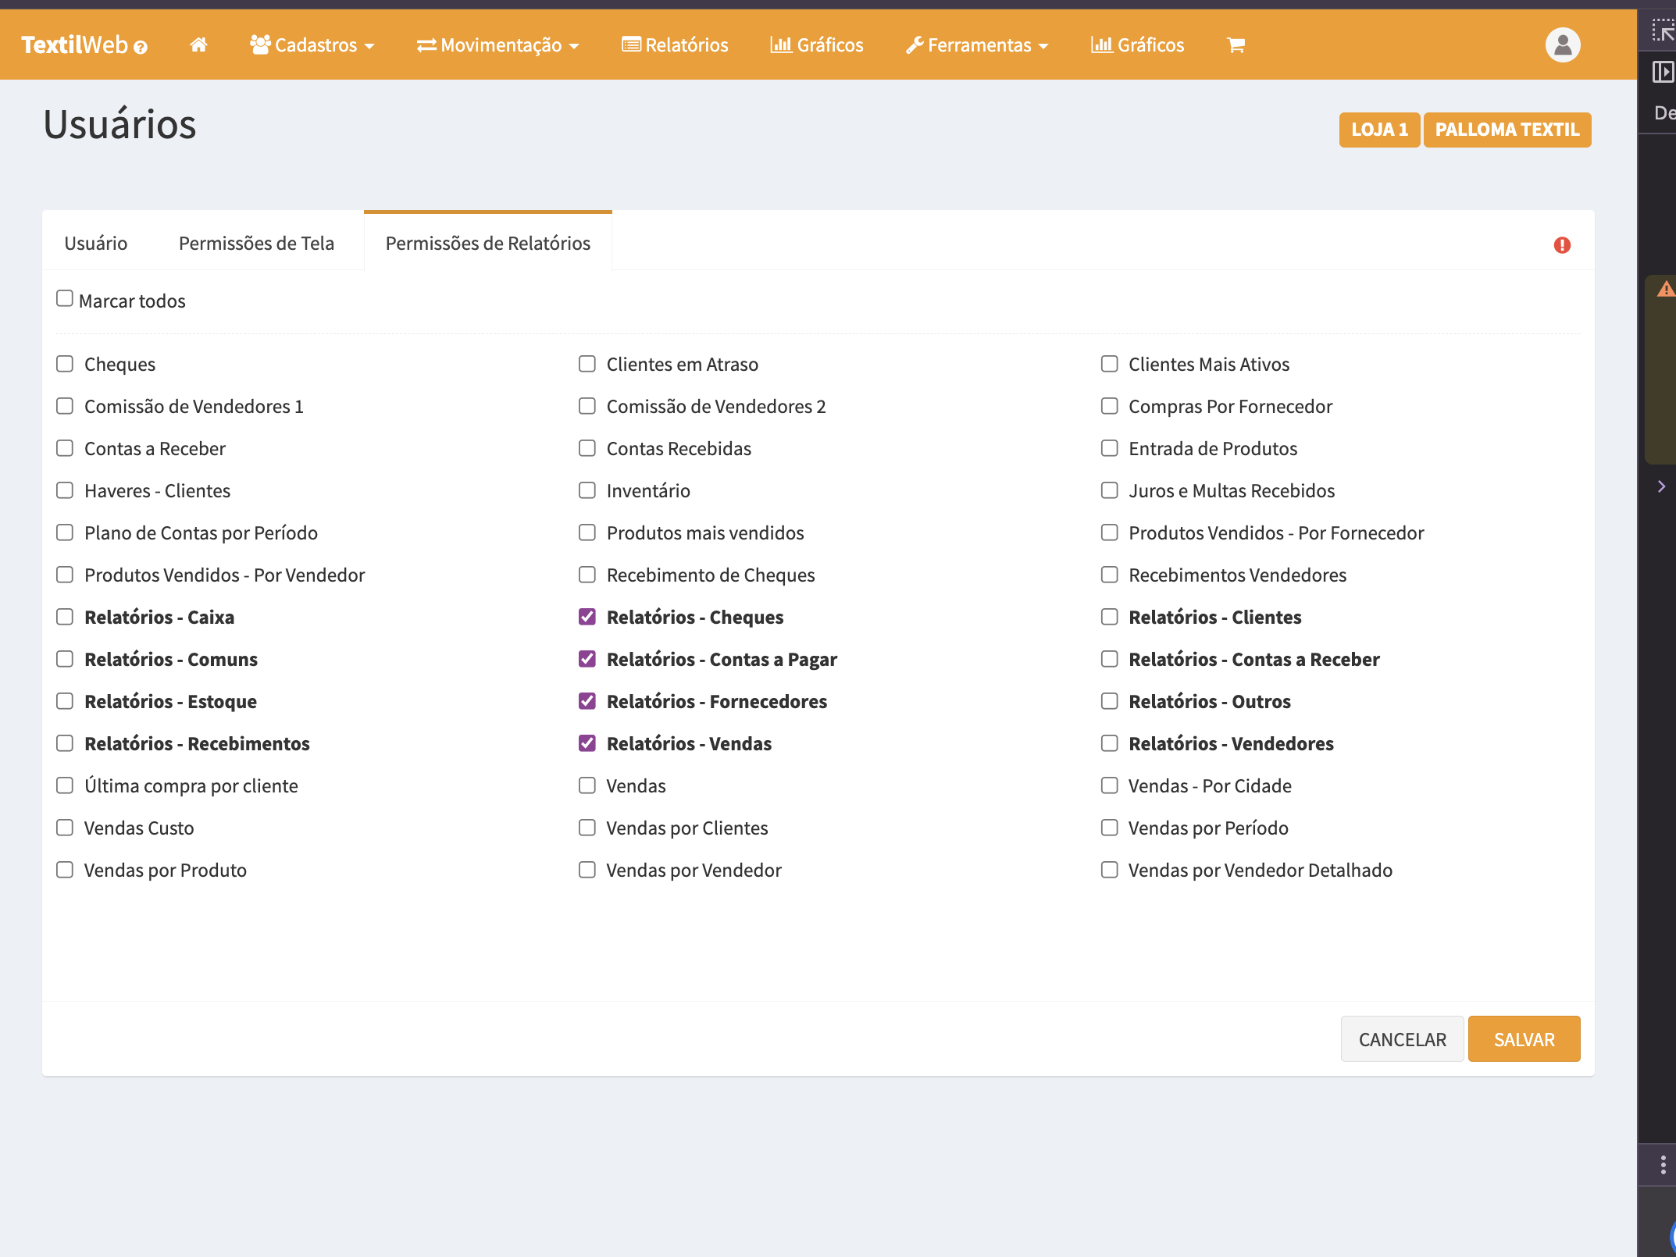Click the TextilWeb help question mark
The image size is (1676, 1257).
tap(141, 48)
